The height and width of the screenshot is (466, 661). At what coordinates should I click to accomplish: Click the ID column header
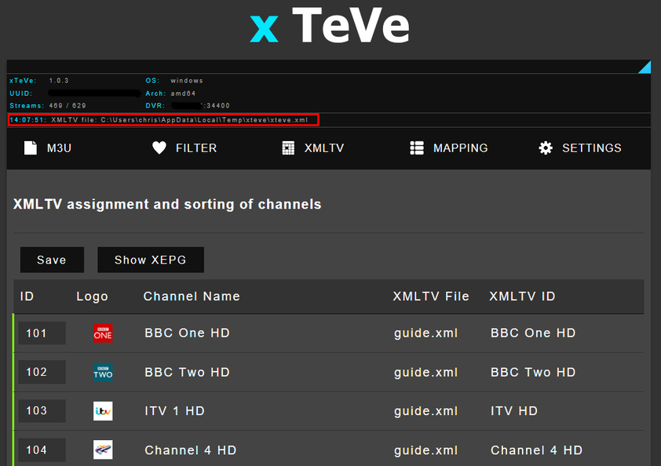tap(27, 297)
